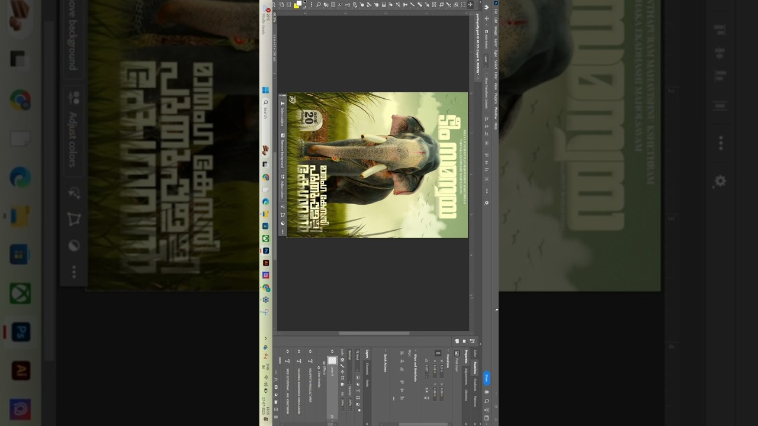
Task: Select the Eyedropper tool
Action: (x=427, y=4)
